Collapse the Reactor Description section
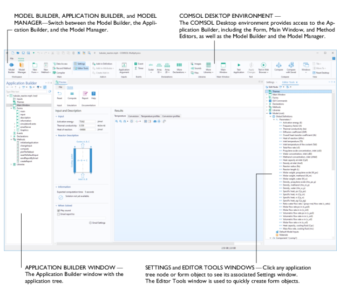Image resolution: width=340 pixels, height=297 pixels. [57, 135]
